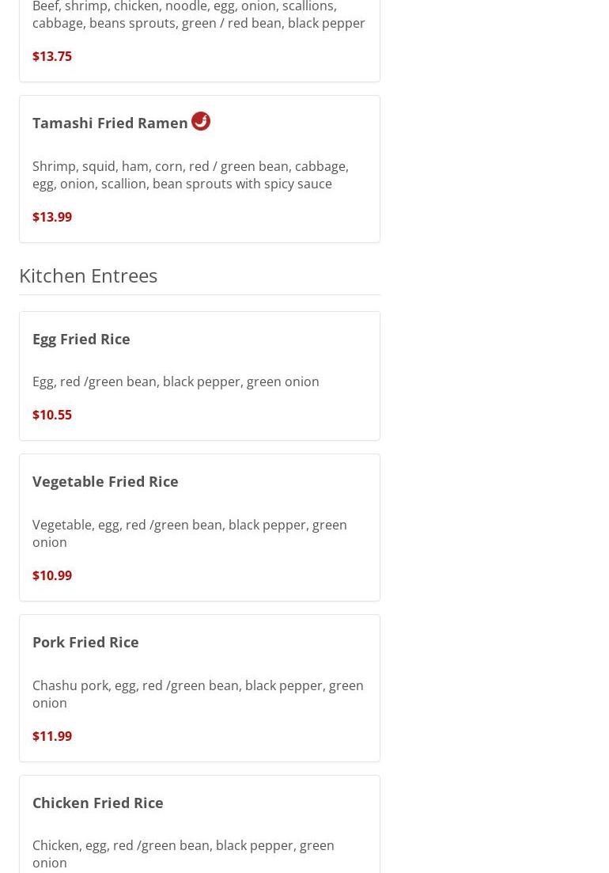Viewport: 609px width, 873px height.
Task: Select the $10.99 Vegetable Fried Rice price
Action: pos(52,575)
